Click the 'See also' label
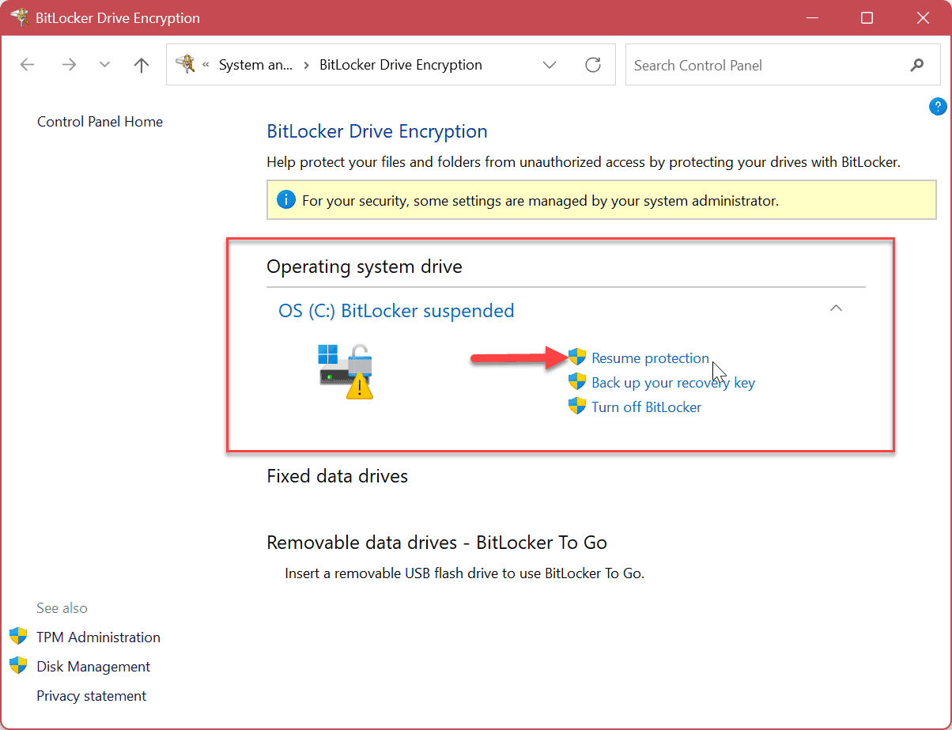Screen dimensions: 952x730 pyautogui.click(x=62, y=608)
